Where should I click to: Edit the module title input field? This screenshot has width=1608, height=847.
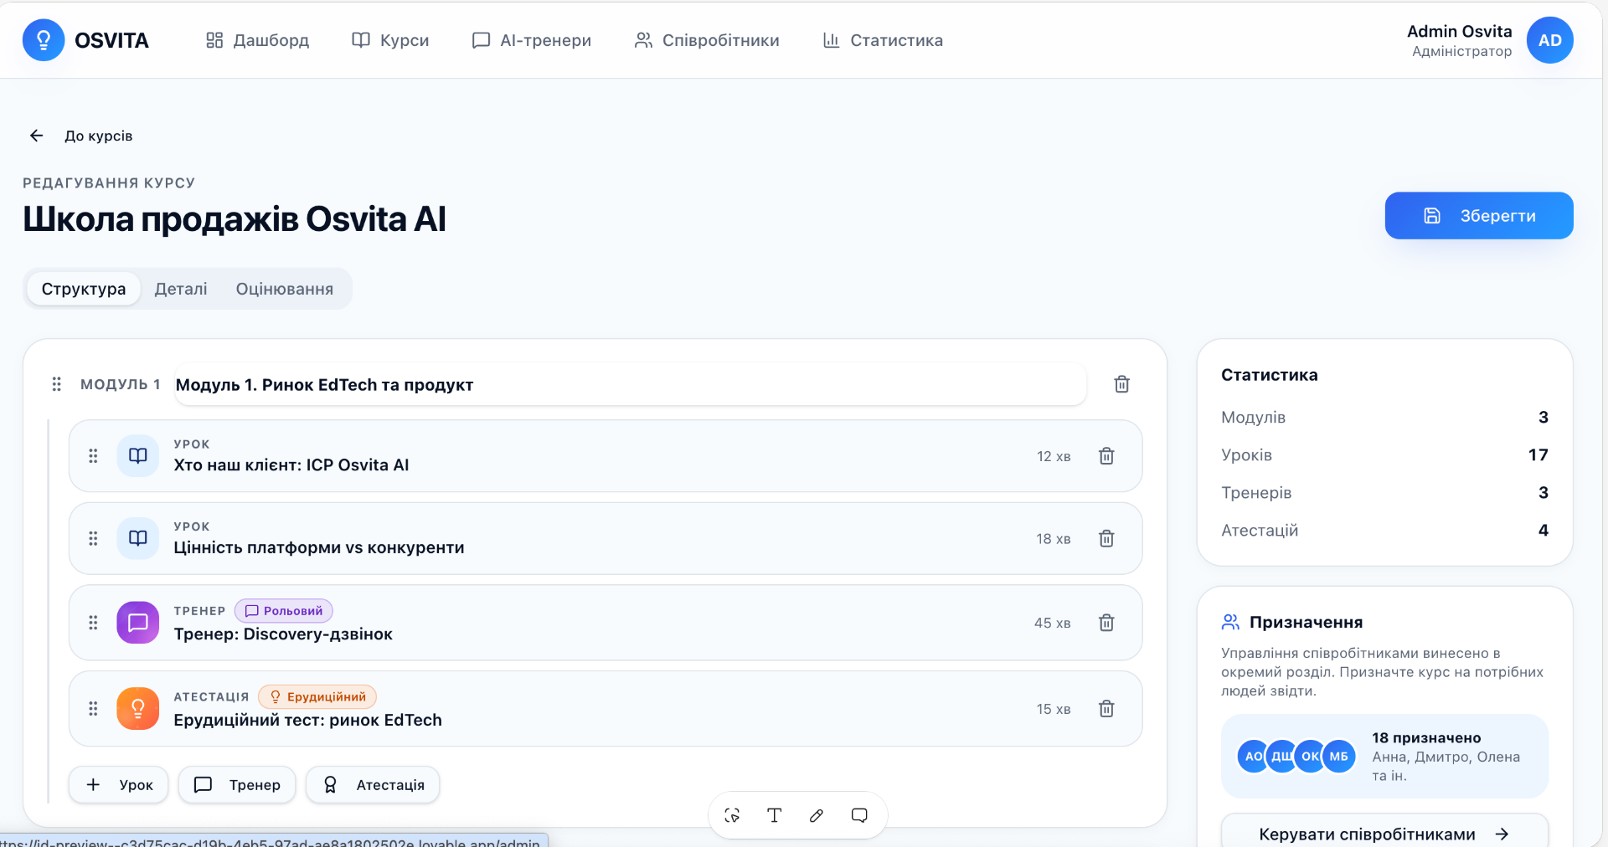630,384
